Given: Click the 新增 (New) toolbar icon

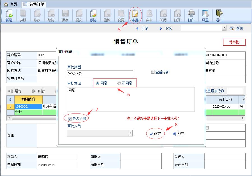Looking at the screenshot, I should pyautogui.click(x=8, y=15).
